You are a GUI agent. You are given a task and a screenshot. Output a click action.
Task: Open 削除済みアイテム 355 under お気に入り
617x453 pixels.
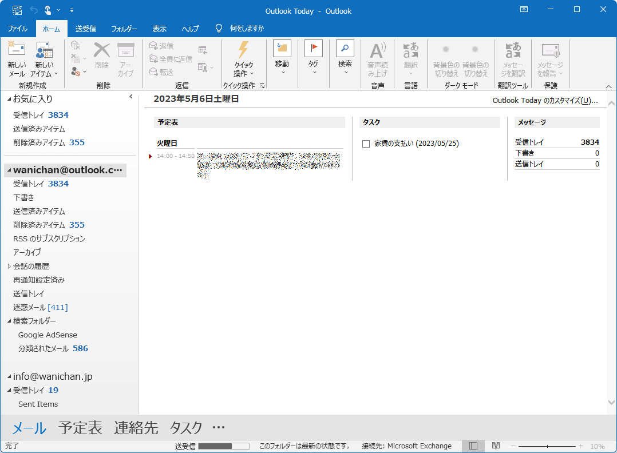point(49,143)
